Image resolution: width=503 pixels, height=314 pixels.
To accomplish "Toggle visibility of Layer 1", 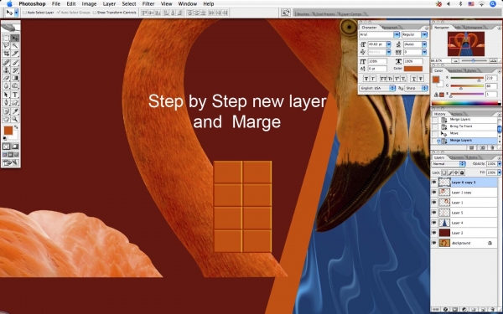I will point(434,203).
